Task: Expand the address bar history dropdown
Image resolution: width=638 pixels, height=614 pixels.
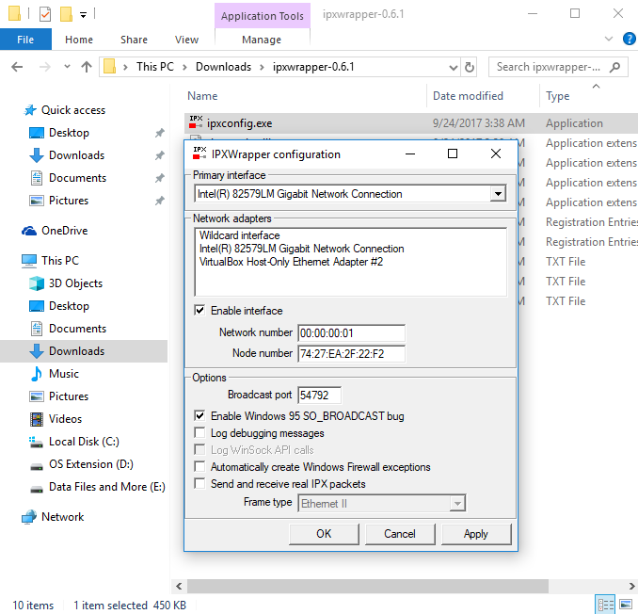Action: (453, 68)
